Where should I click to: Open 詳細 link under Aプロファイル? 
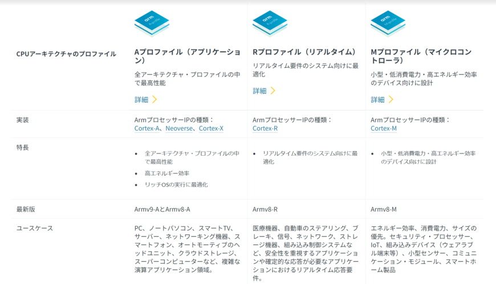tap(141, 100)
